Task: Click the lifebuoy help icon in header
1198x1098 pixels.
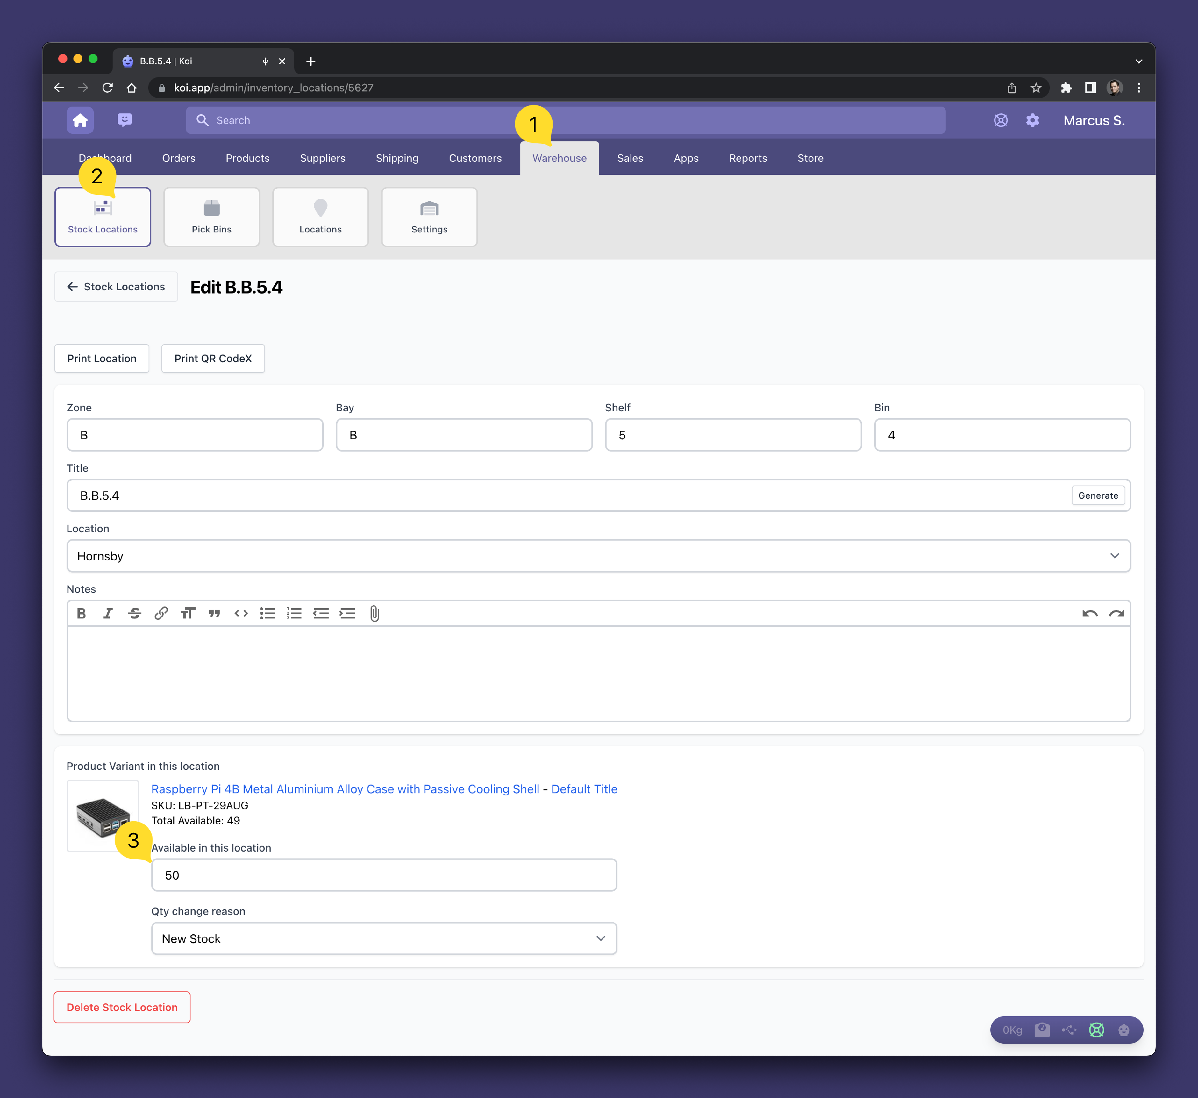Action: [1001, 120]
